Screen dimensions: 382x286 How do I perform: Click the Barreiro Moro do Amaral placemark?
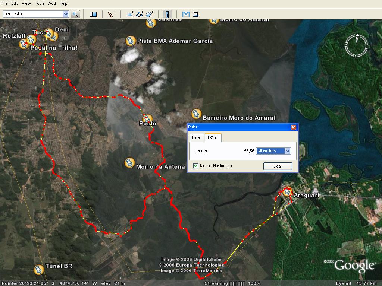196,114
